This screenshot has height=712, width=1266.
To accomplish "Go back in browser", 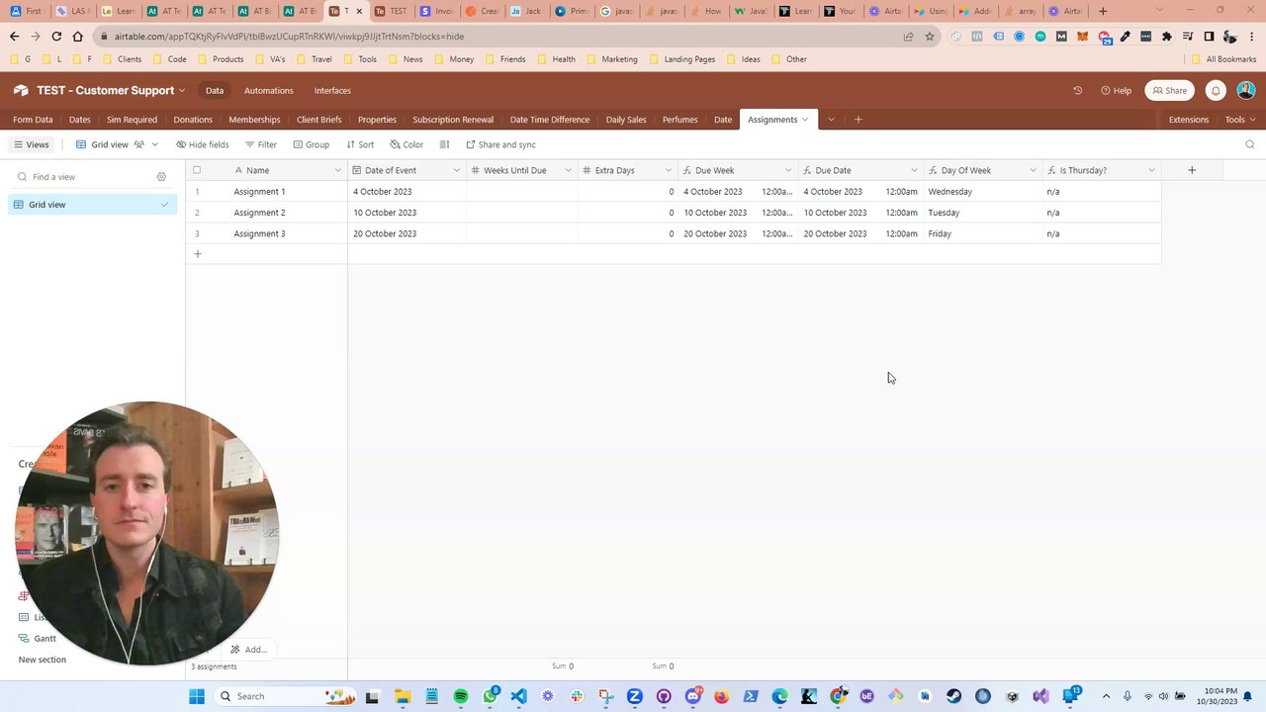I will click(14, 37).
